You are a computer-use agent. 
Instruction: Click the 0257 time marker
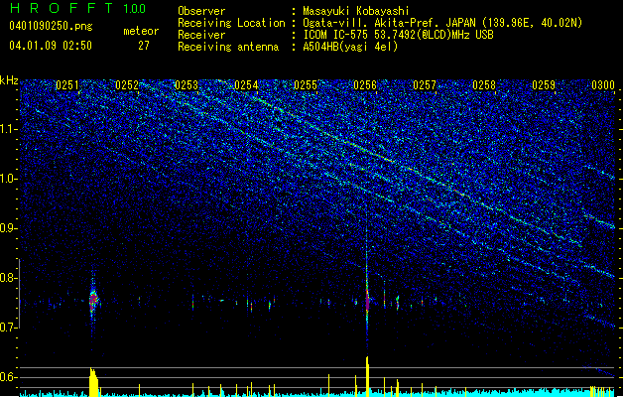pos(425,85)
